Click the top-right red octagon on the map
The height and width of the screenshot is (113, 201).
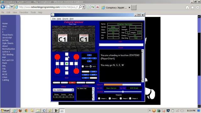pyautogui.click(x=76, y=57)
